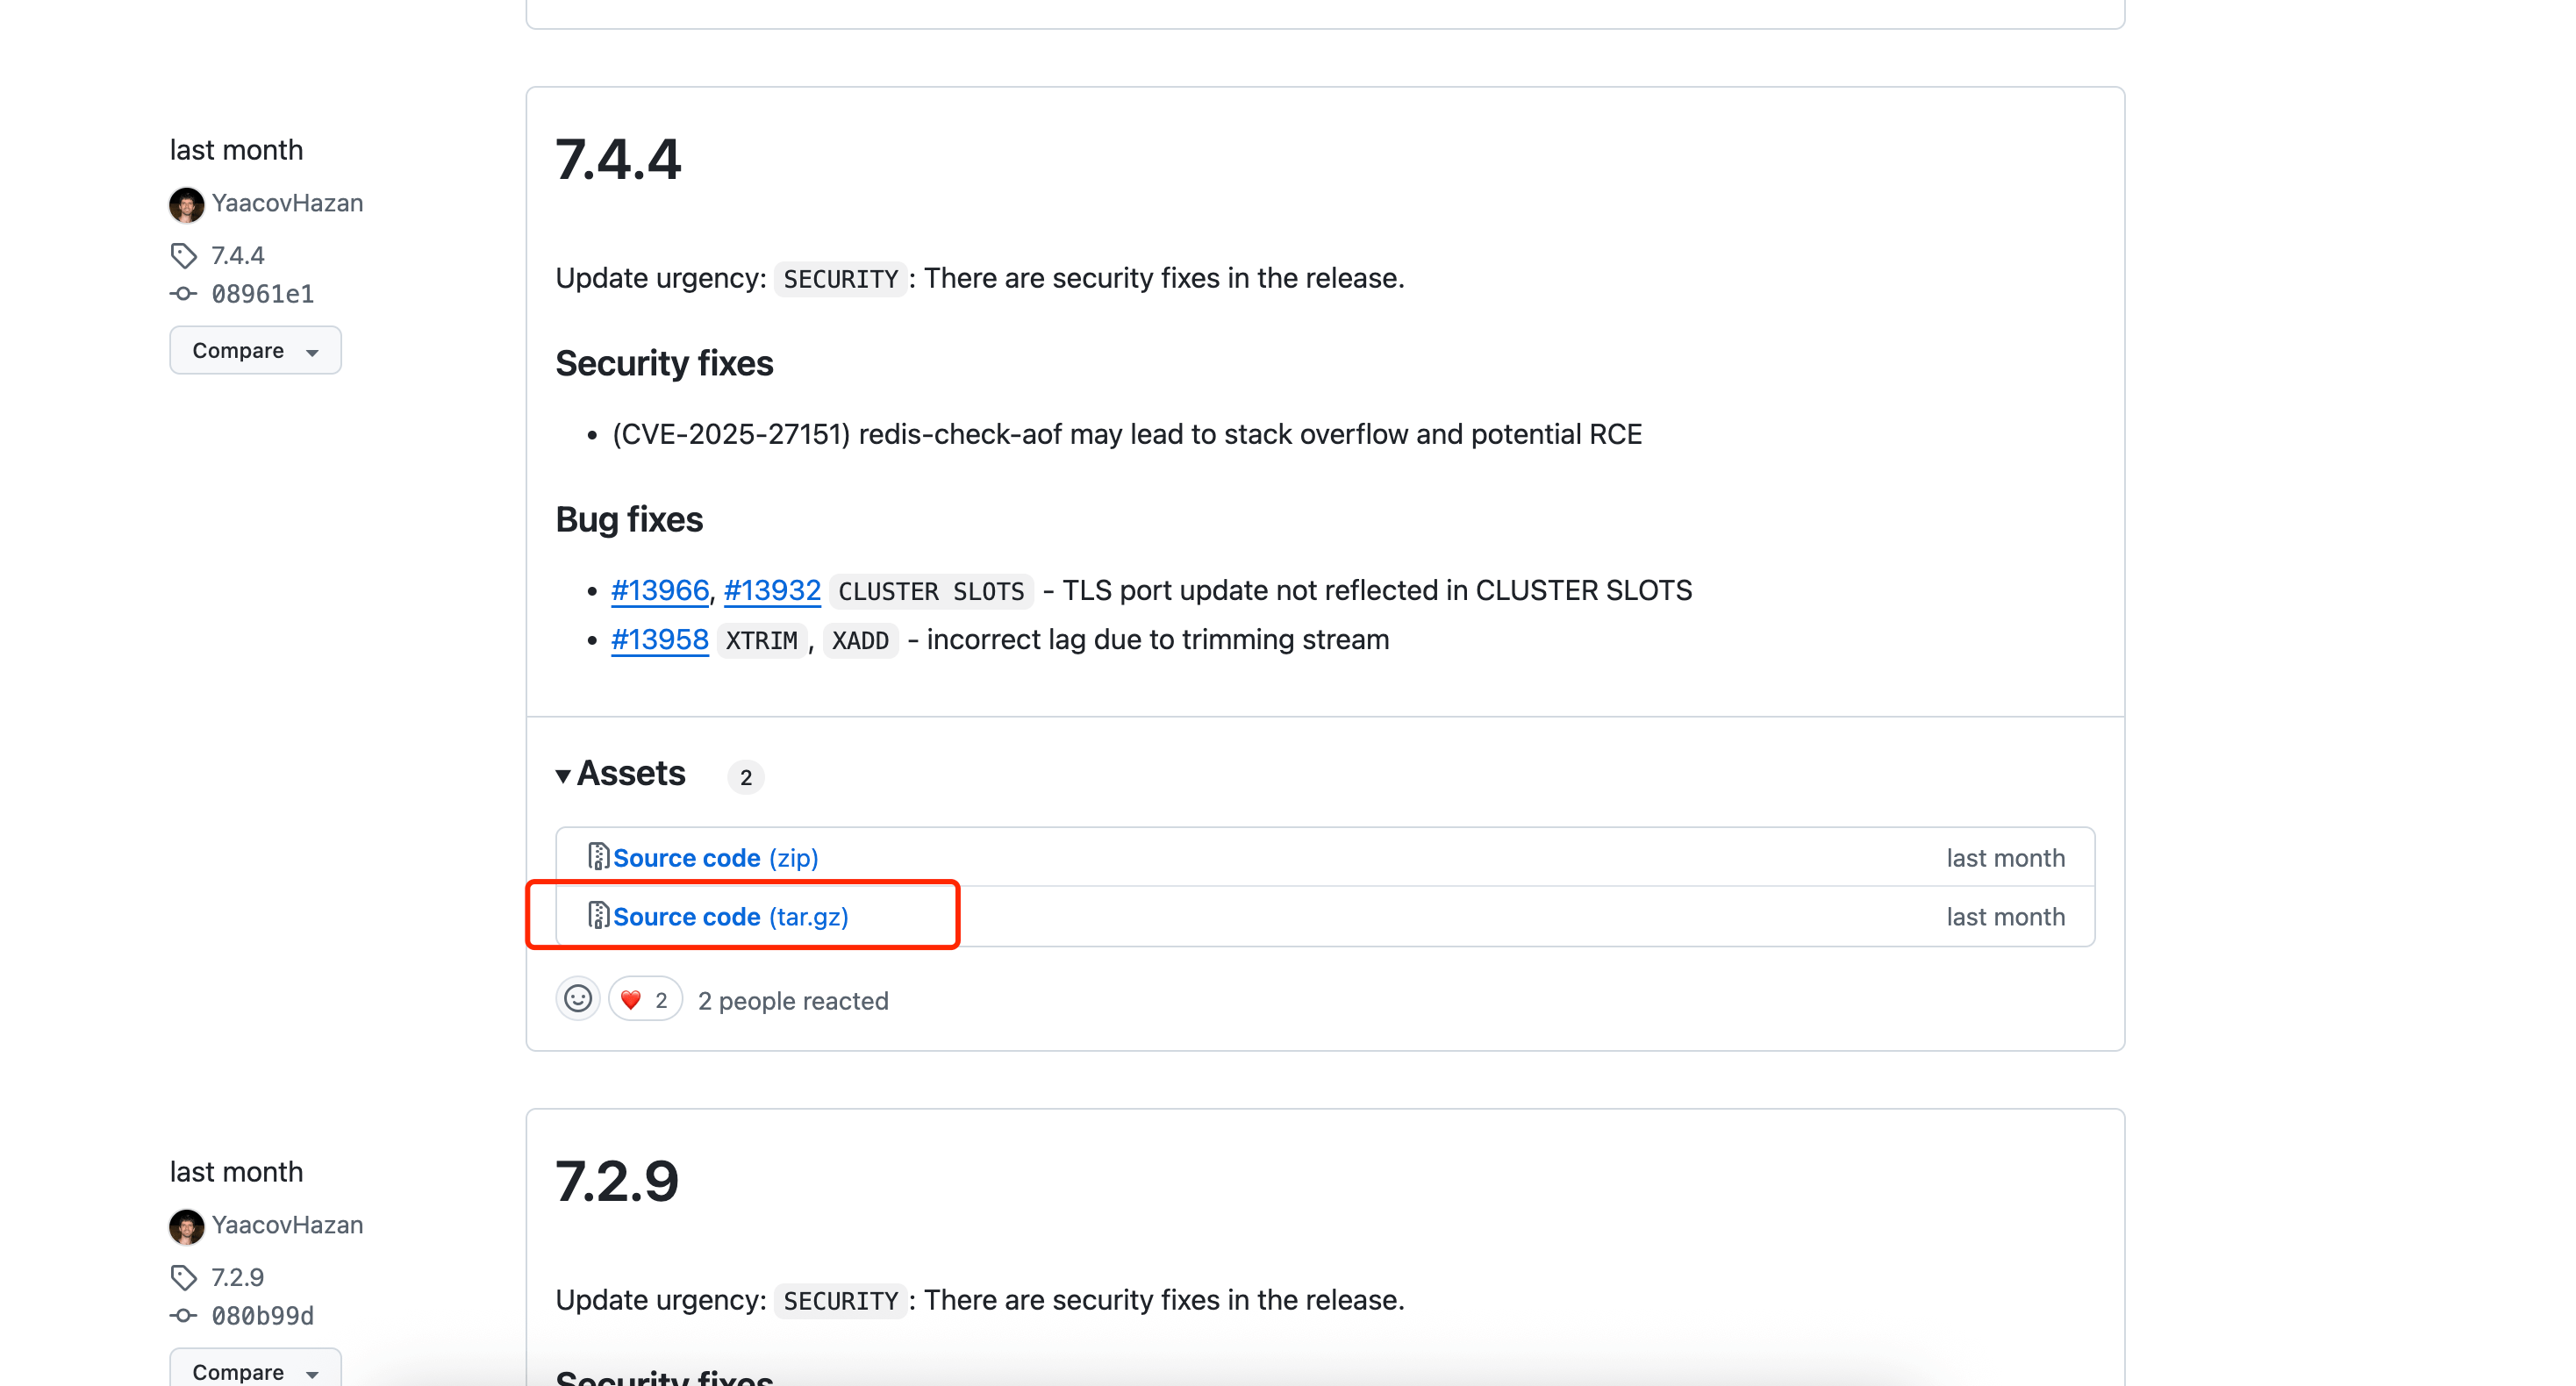This screenshot has height=1386, width=2576.
Task: Open YaacovHazan avatar next to 7.4.4 release
Action: click(x=186, y=204)
